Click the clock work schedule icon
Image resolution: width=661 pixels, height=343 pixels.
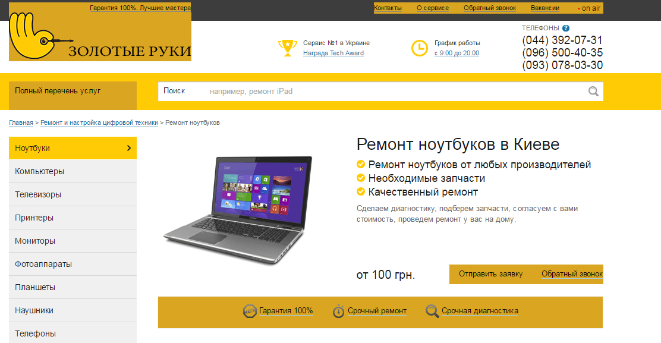click(x=420, y=48)
